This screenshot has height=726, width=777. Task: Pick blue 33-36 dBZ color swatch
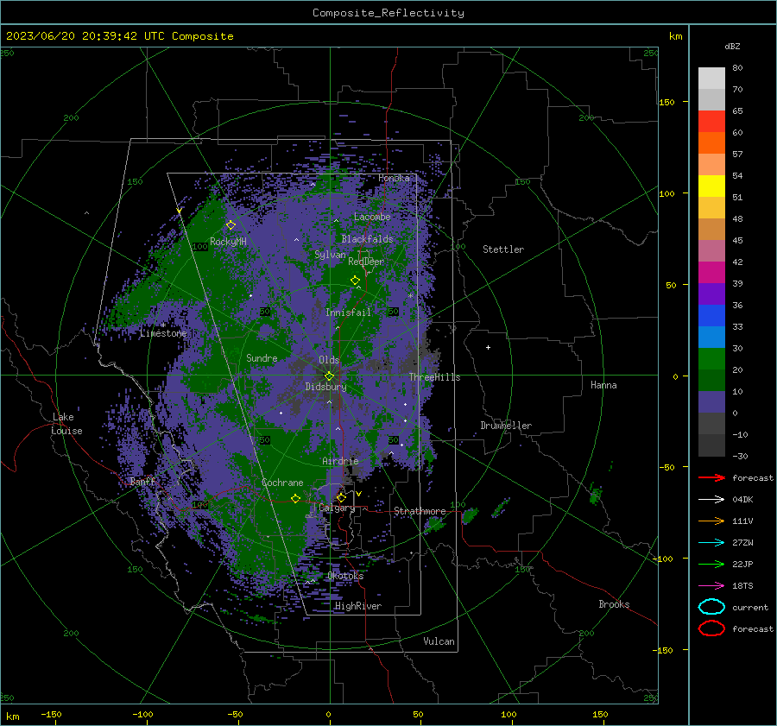(x=711, y=316)
